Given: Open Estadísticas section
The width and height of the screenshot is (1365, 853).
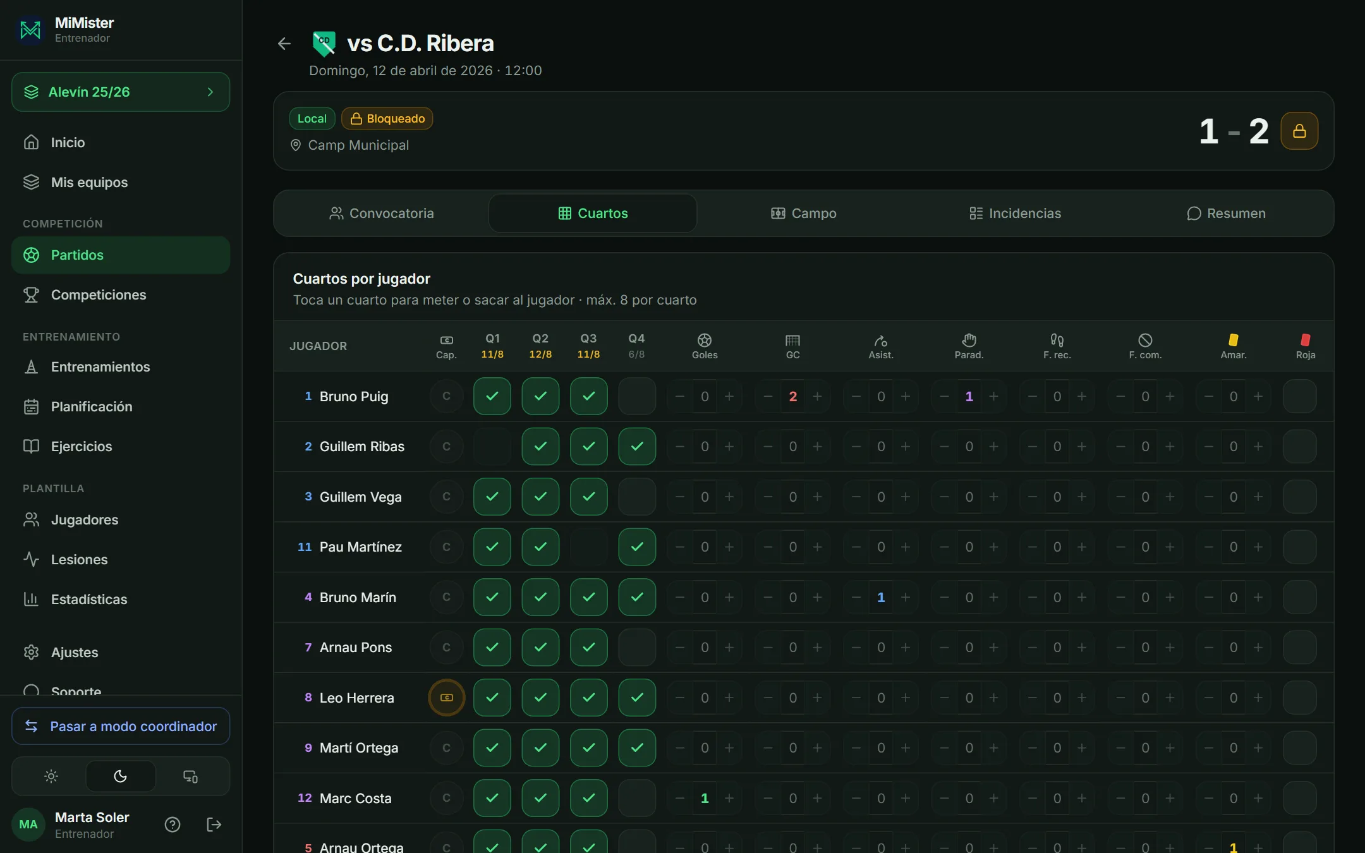Looking at the screenshot, I should pyautogui.click(x=121, y=599).
